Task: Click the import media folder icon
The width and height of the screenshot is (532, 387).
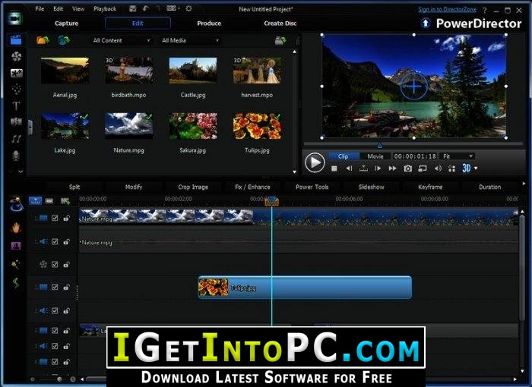Action: [43, 41]
